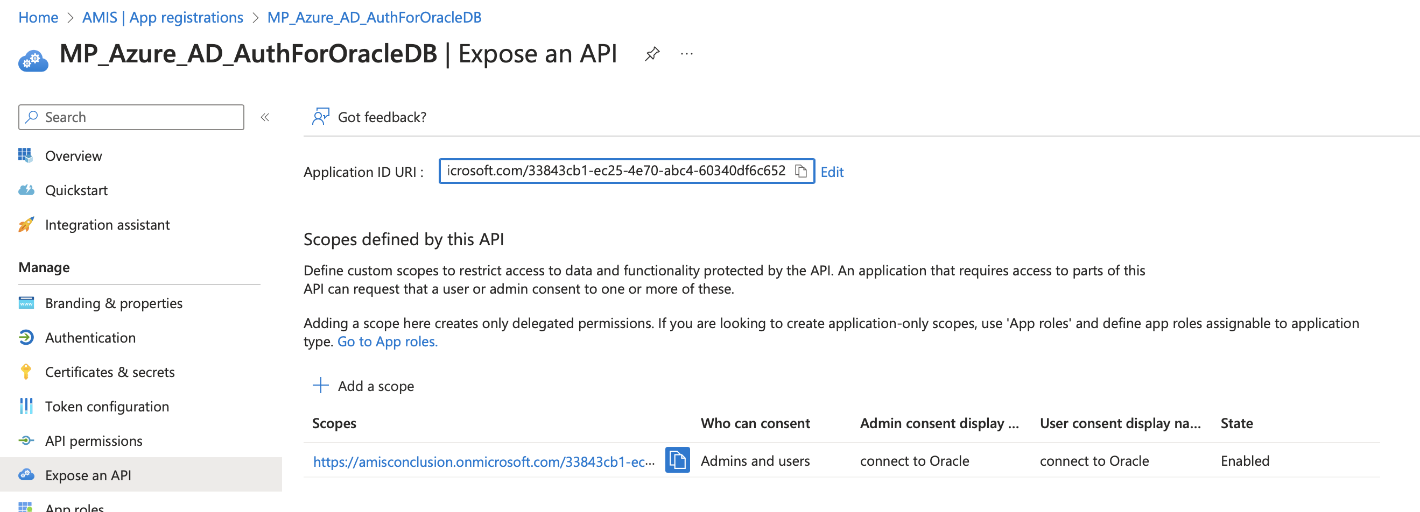Navigate to API permissions
This screenshot has width=1420, height=512.
coord(94,441)
